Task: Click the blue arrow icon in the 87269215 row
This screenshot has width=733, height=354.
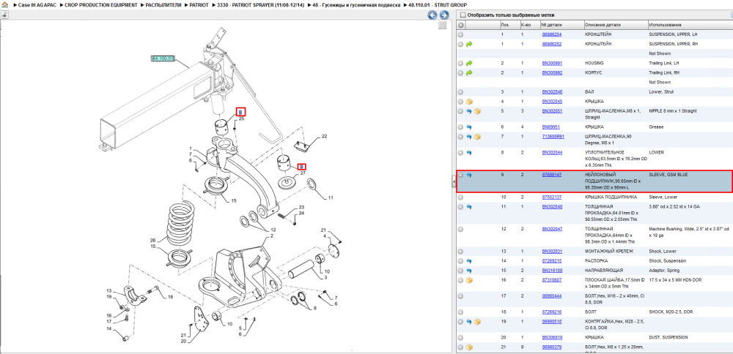Action: click(469, 260)
